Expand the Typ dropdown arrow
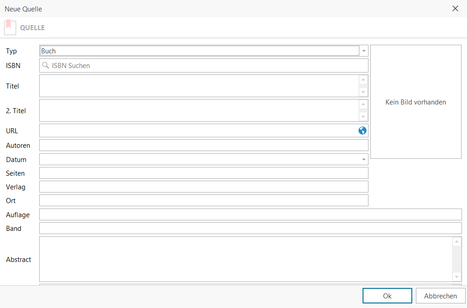The width and height of the screenshot is (467, 308). tap(363, 51)
